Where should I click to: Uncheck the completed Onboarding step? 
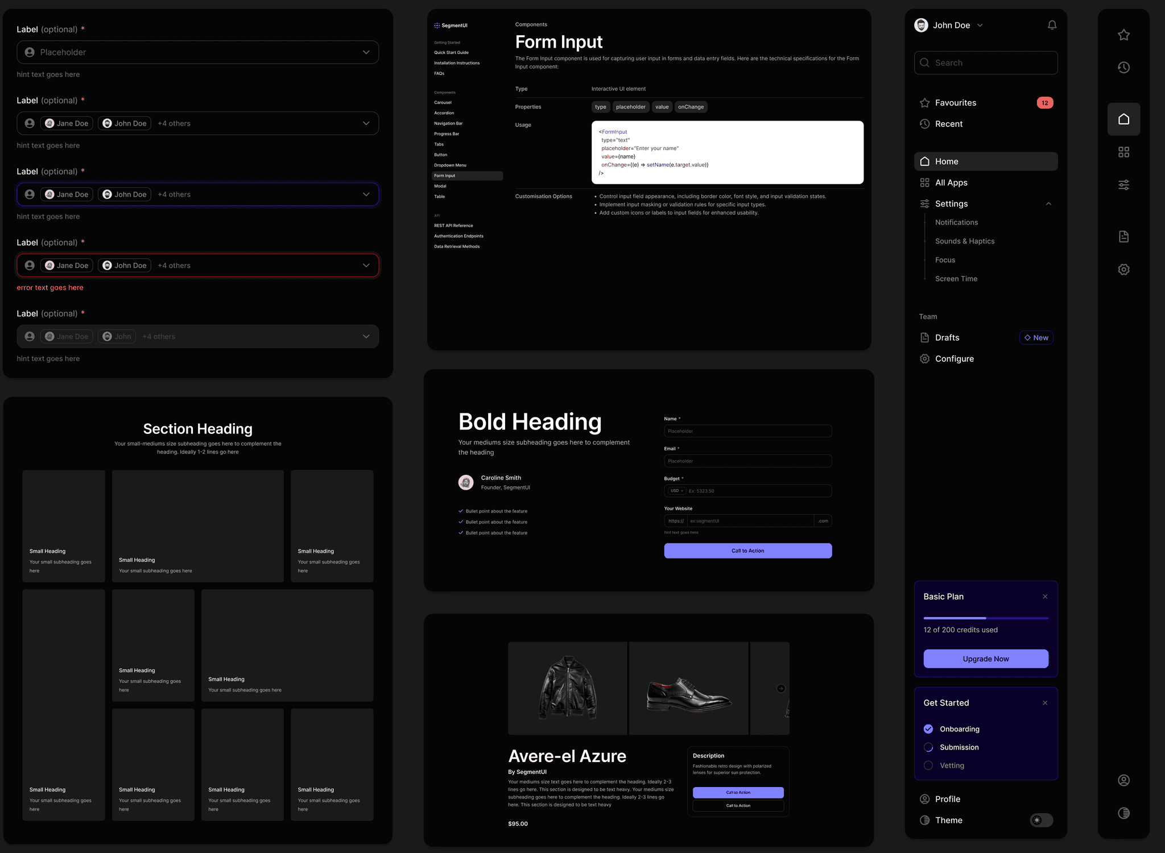point(928,728)
